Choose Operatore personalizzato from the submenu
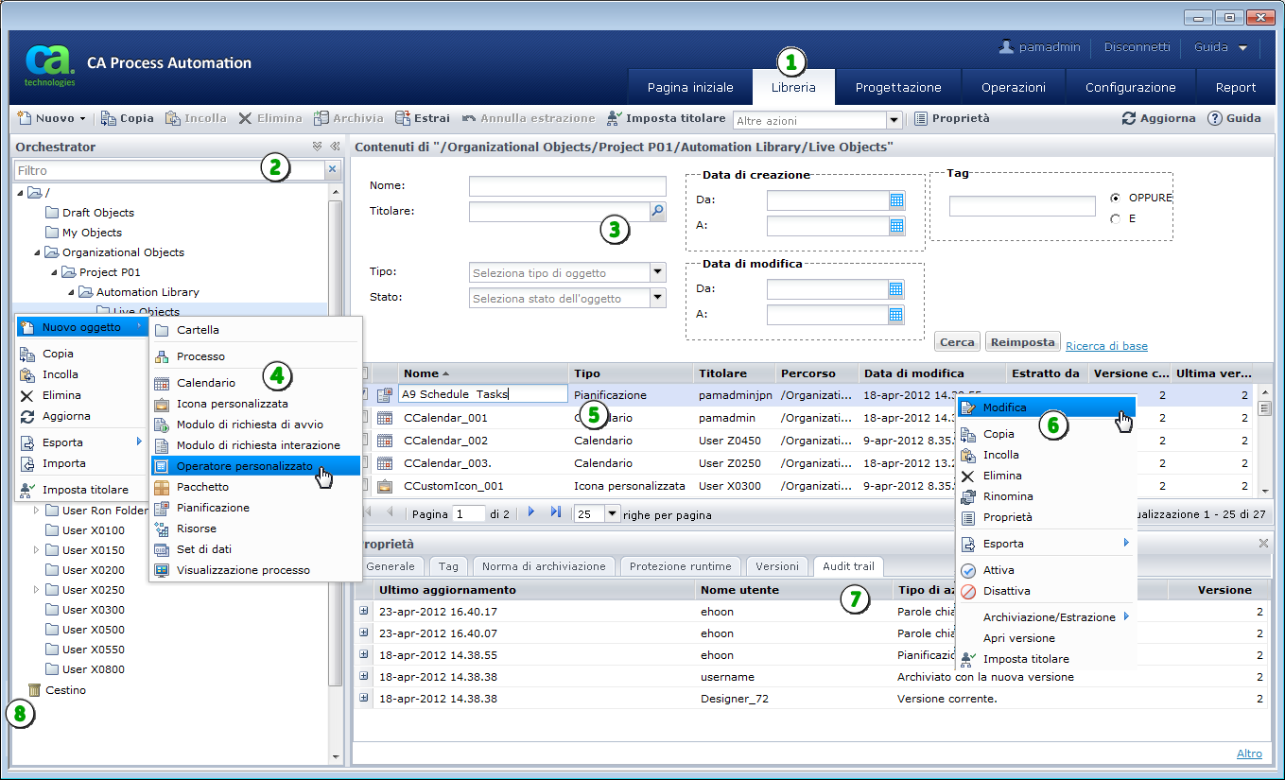Screen dimensions: 1285x780 click(244, 466)
